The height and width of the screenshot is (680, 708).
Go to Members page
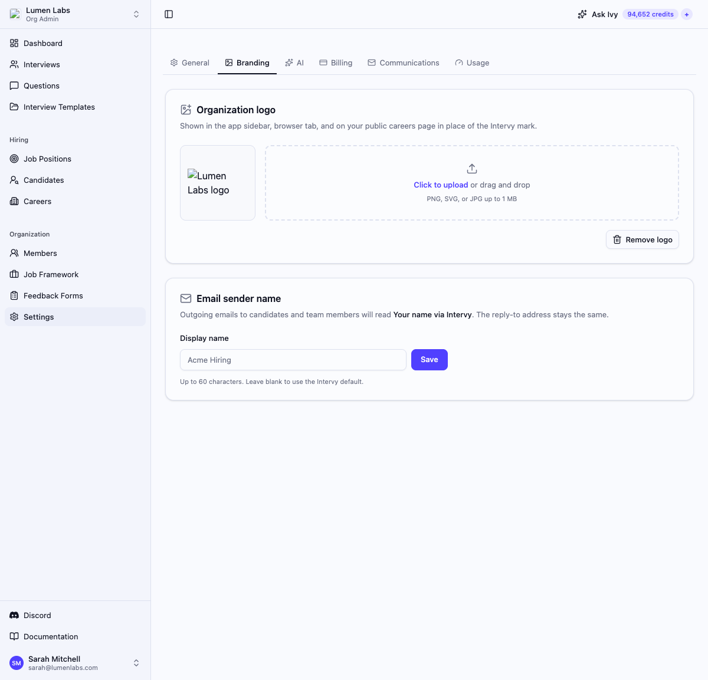pos(75,253)
